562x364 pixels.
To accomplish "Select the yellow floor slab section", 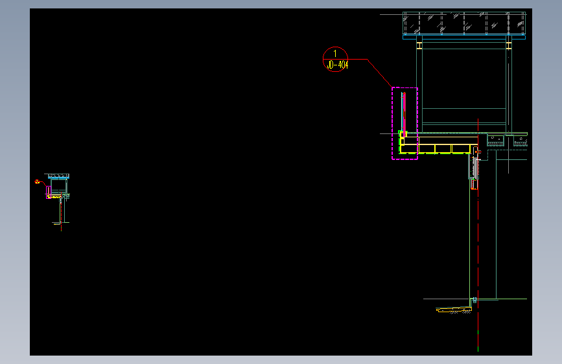I will (x=439, y=144).
